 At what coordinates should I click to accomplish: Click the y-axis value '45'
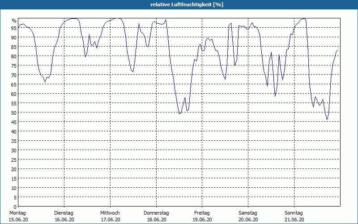click(14, 122)
